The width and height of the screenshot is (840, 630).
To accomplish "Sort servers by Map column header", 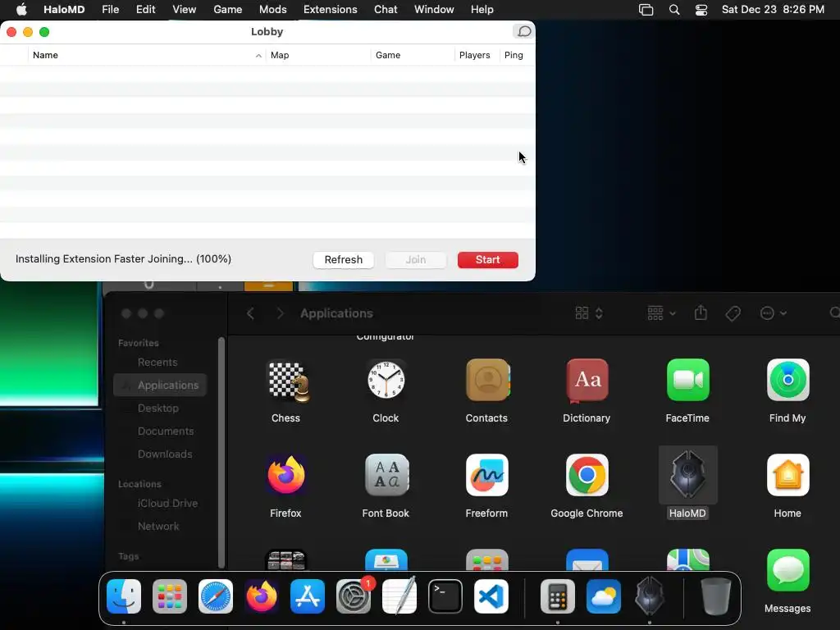I will coord(318,55).
